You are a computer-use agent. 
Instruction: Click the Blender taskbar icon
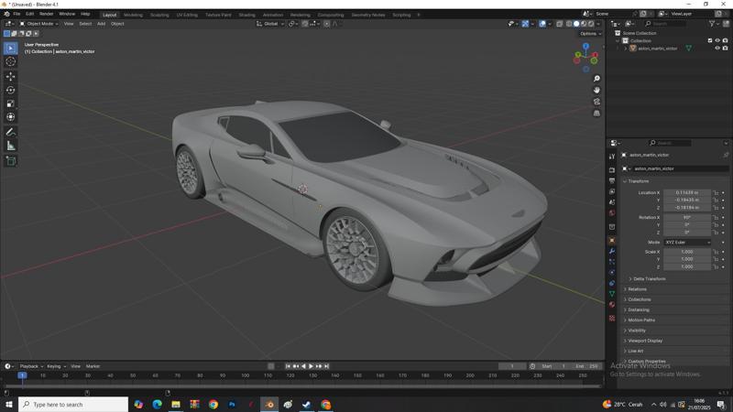[x=269, y=405]
